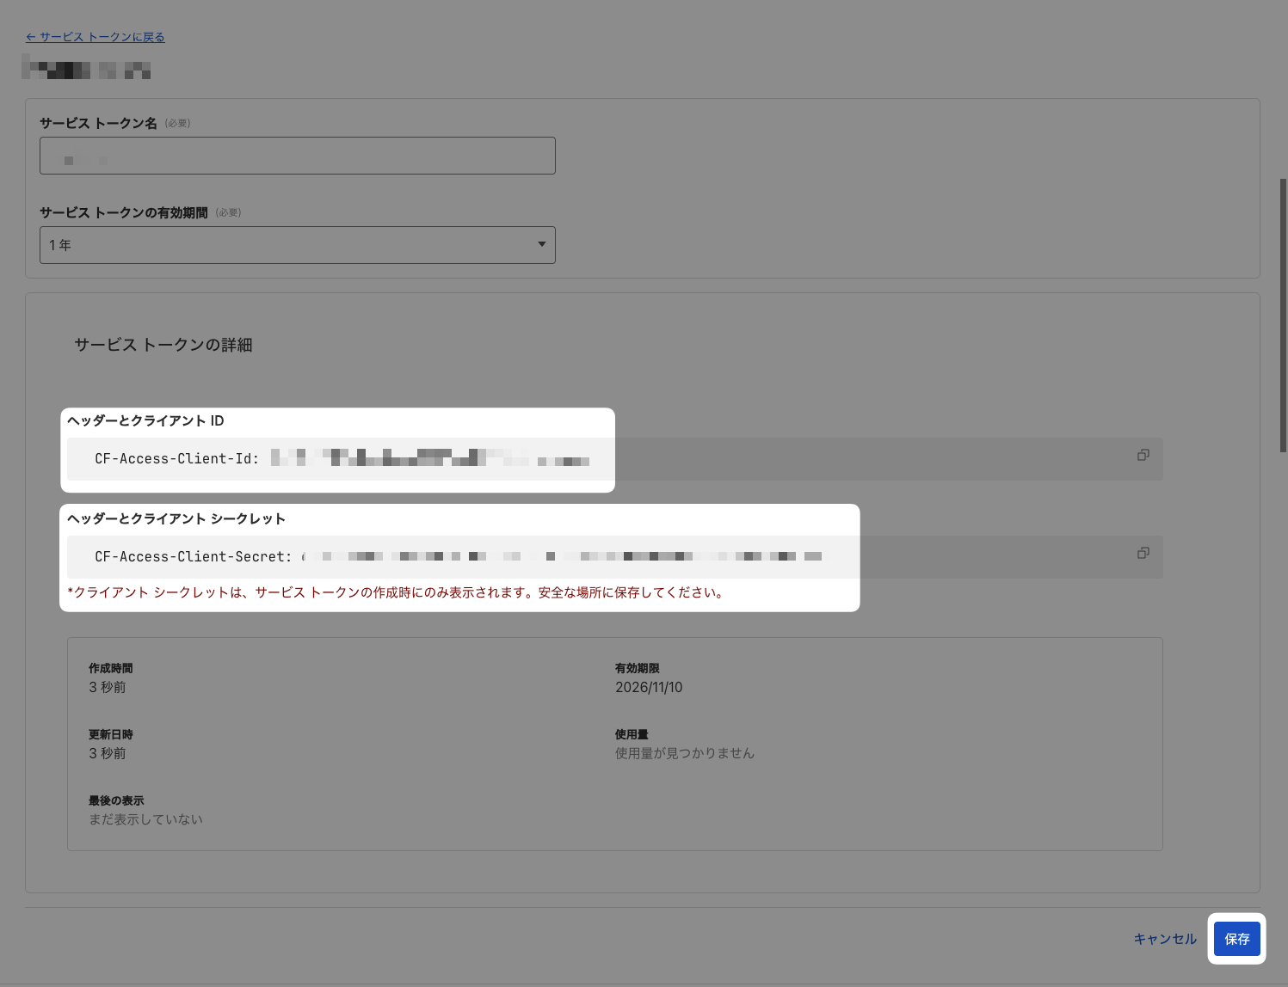Click the red client secret warning note
Screen dimensions: 1288x987
point(397,592)
